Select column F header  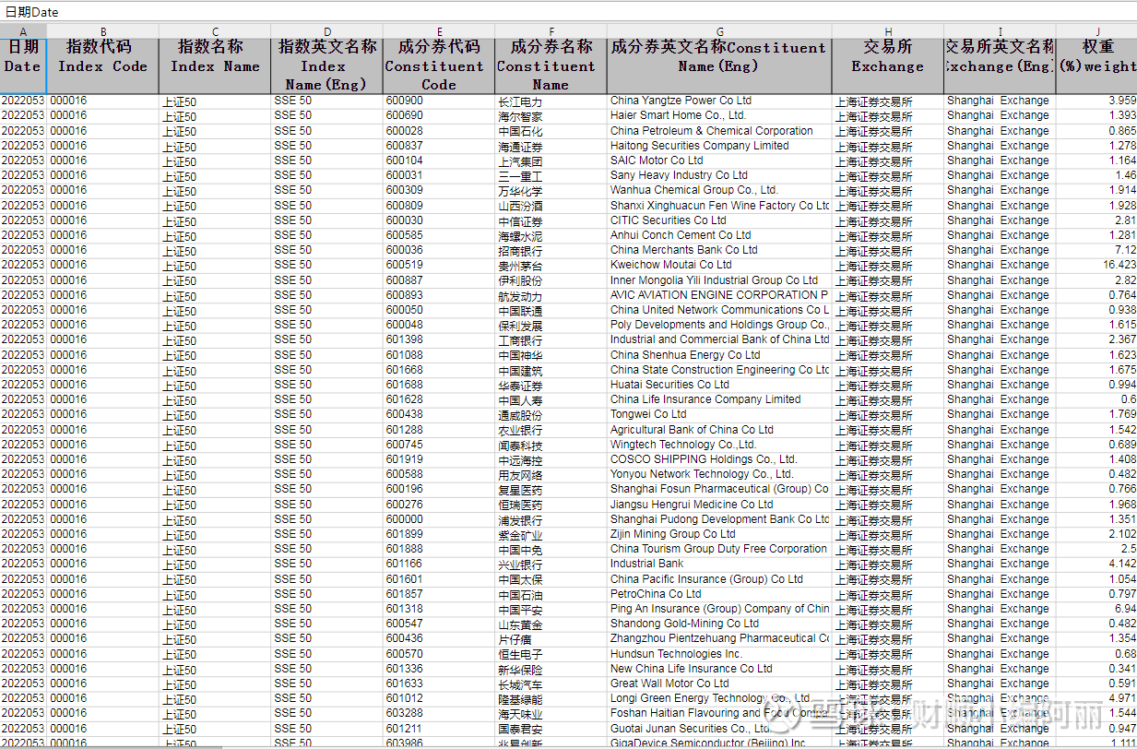pyautogui.click(x=551, y=31)
